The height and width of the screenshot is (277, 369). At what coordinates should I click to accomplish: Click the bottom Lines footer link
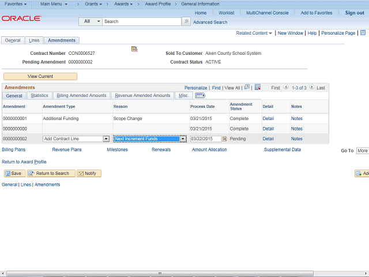point(25,185)
